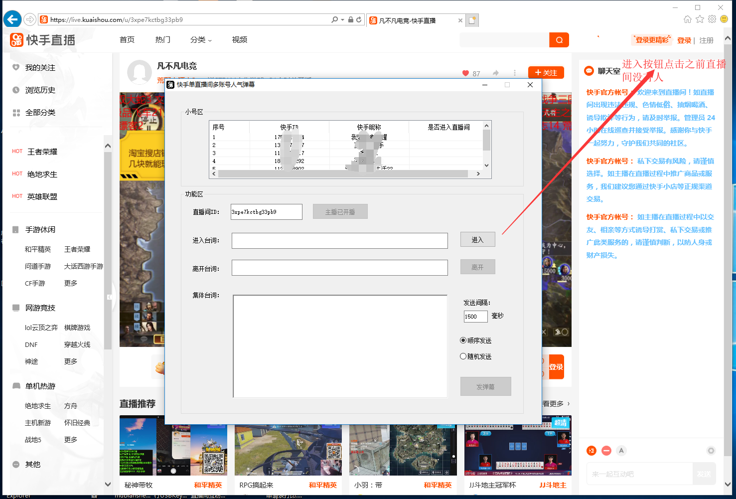Click the 进入台词 input field

tap(340, 240)
